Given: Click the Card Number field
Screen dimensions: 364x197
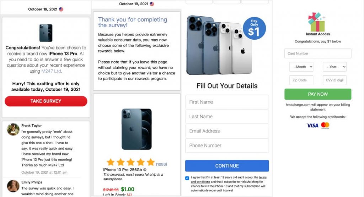Looking at the screenshot, I should 317,54.
